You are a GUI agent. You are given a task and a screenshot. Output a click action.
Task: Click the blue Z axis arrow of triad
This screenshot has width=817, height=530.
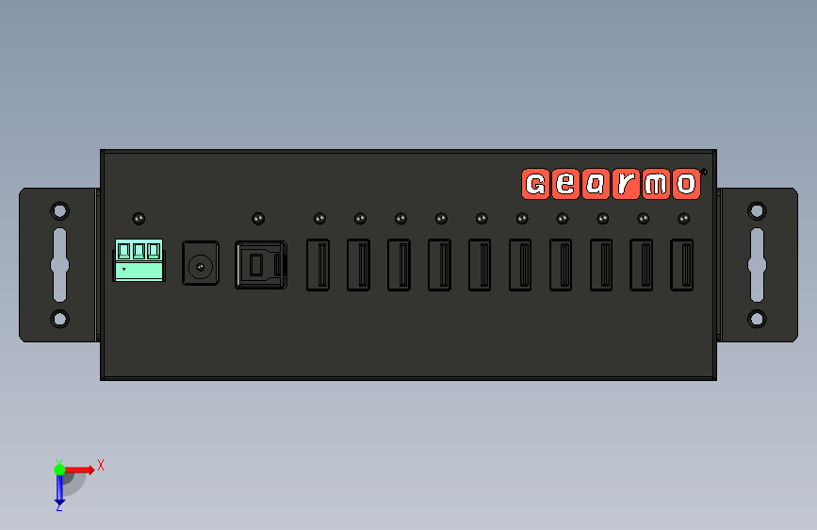(x=59, y=490)
